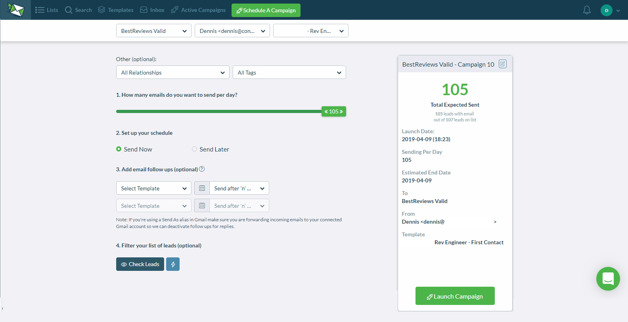Viewport: 628px width, 322px height.
Task: Open the Rev En... template dropdown
Action: click(x=311, y=31)
